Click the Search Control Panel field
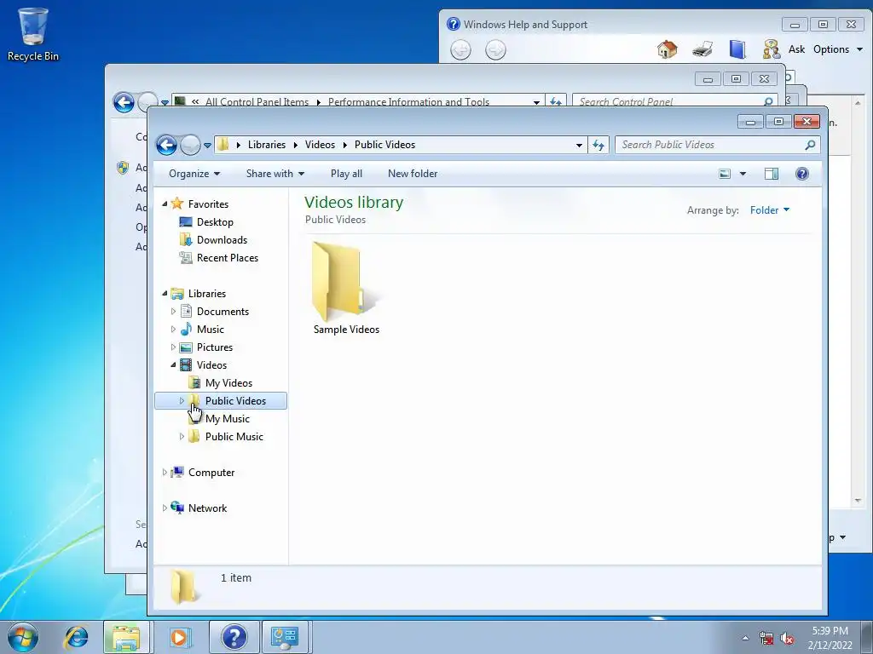 pyautogui.click(x=675, y=100)
